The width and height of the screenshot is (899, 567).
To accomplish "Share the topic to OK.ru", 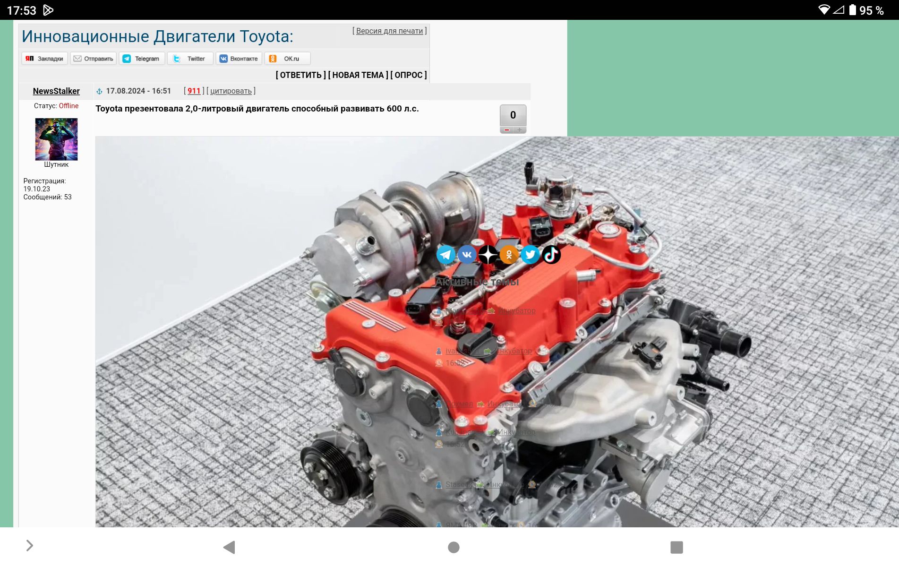I will [x=288, y=59].
